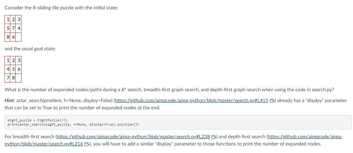Select tile 8 in the initial state grid
This screenshot has height=153, width=353.
8,37
